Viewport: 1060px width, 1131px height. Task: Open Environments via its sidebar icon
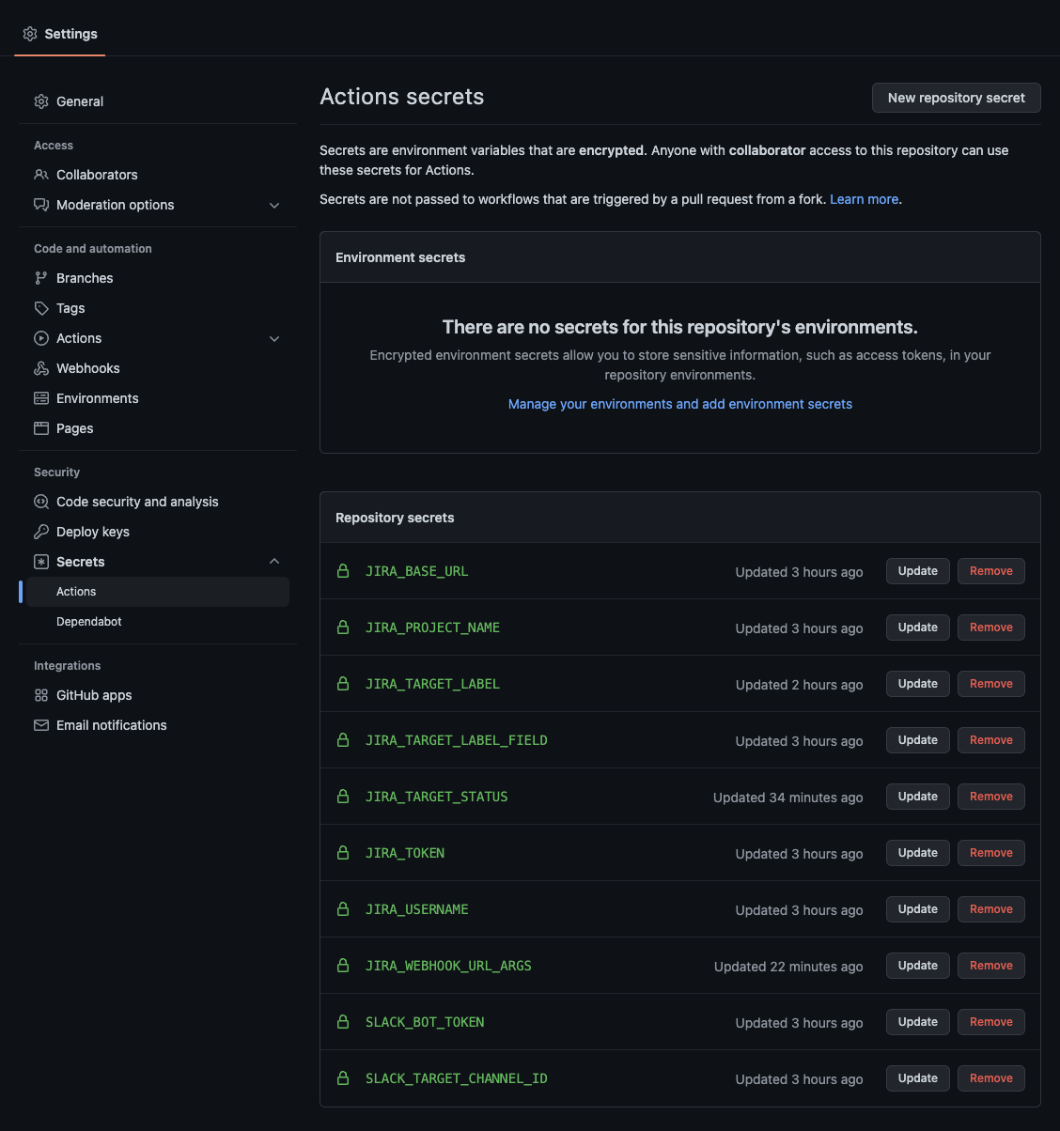tap(41, 398)
